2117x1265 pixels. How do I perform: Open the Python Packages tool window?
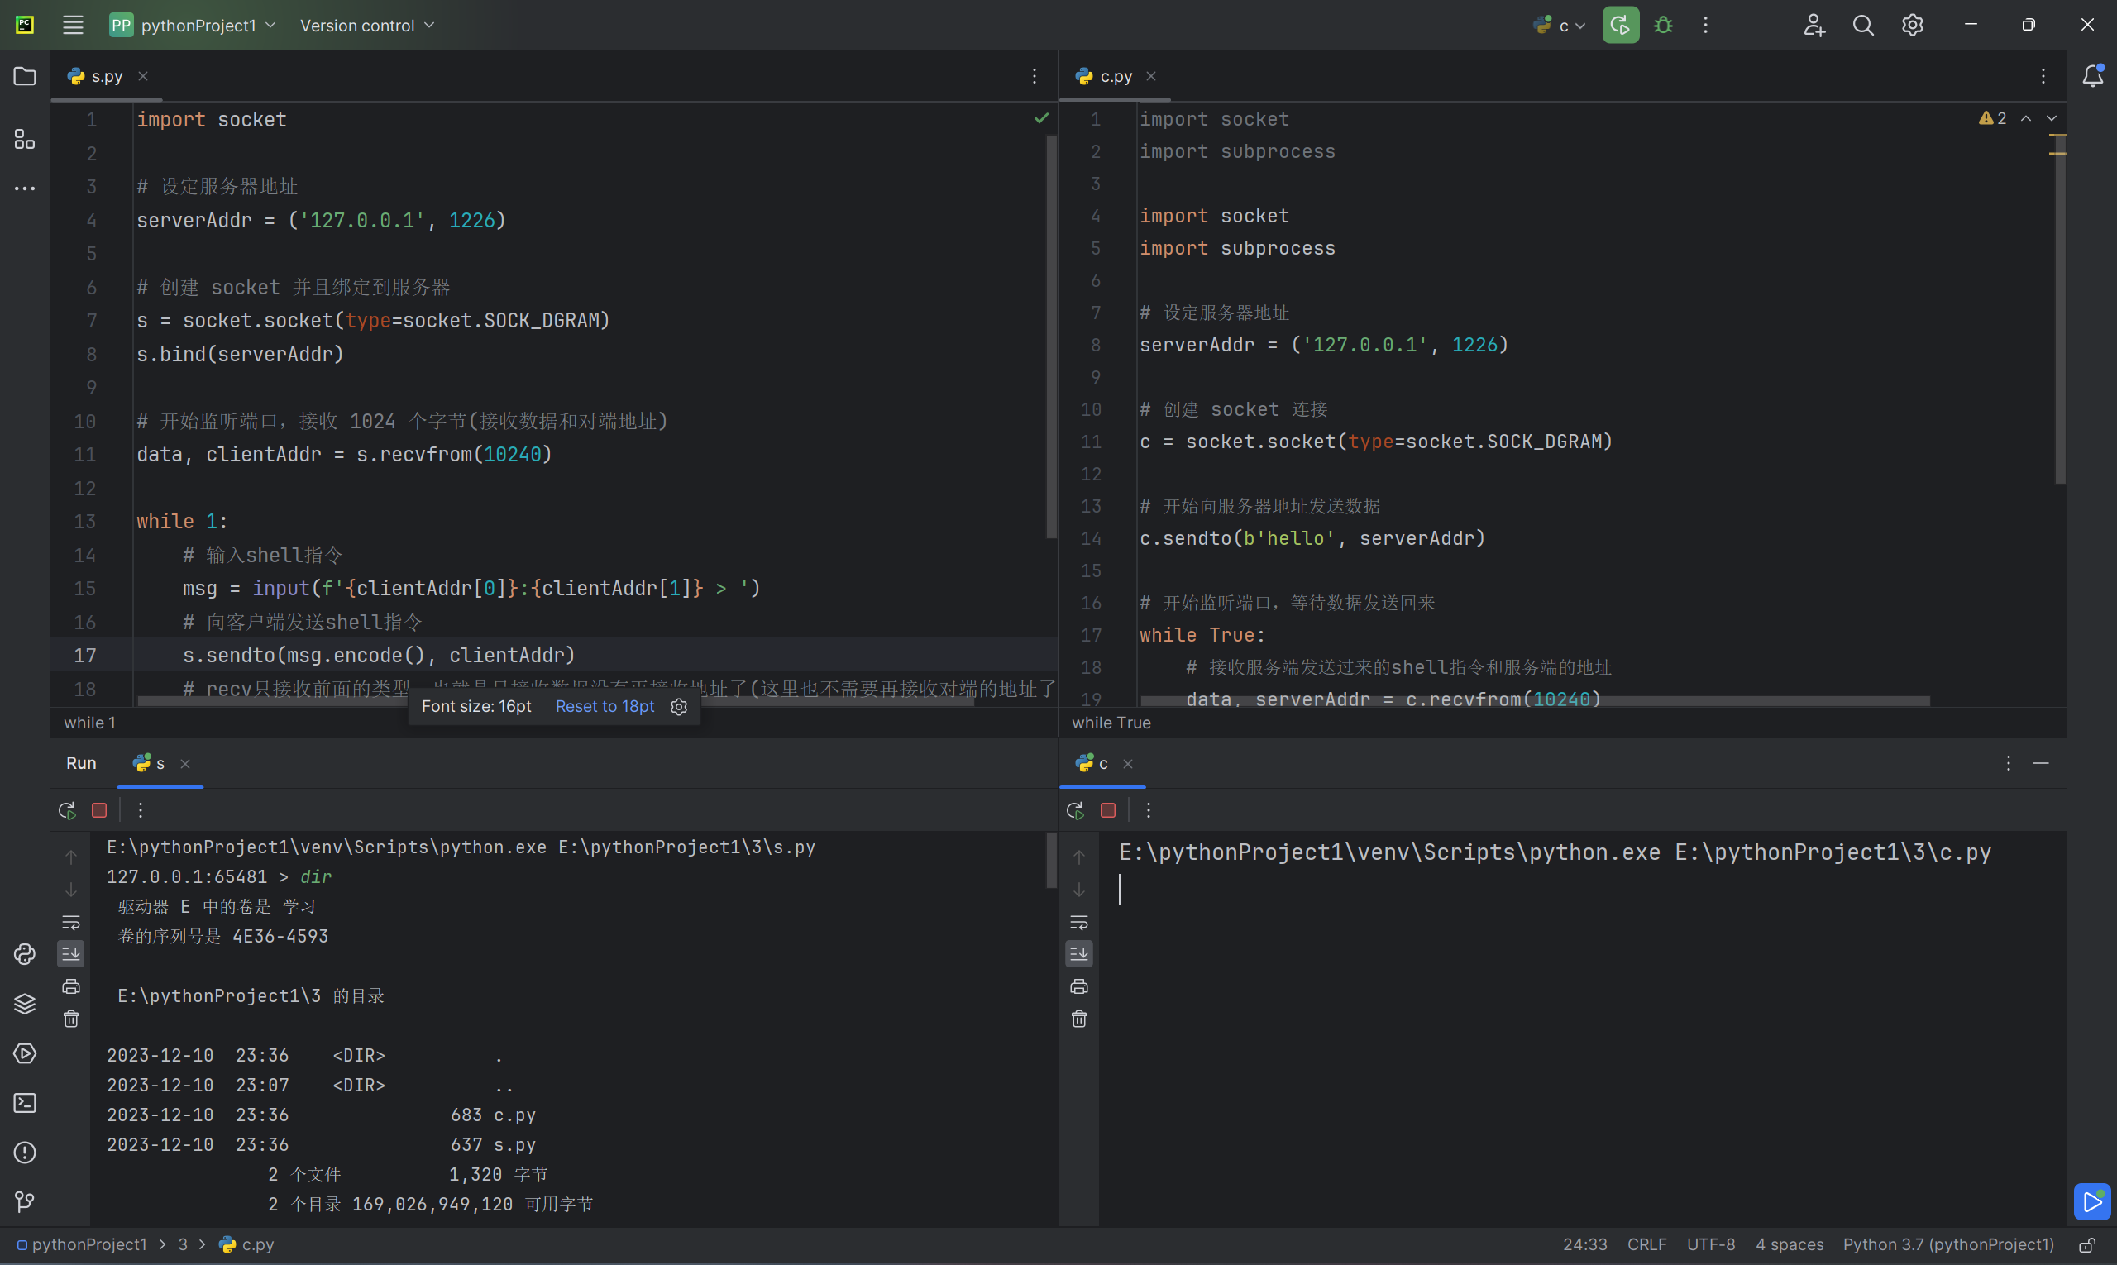point(25,954)
